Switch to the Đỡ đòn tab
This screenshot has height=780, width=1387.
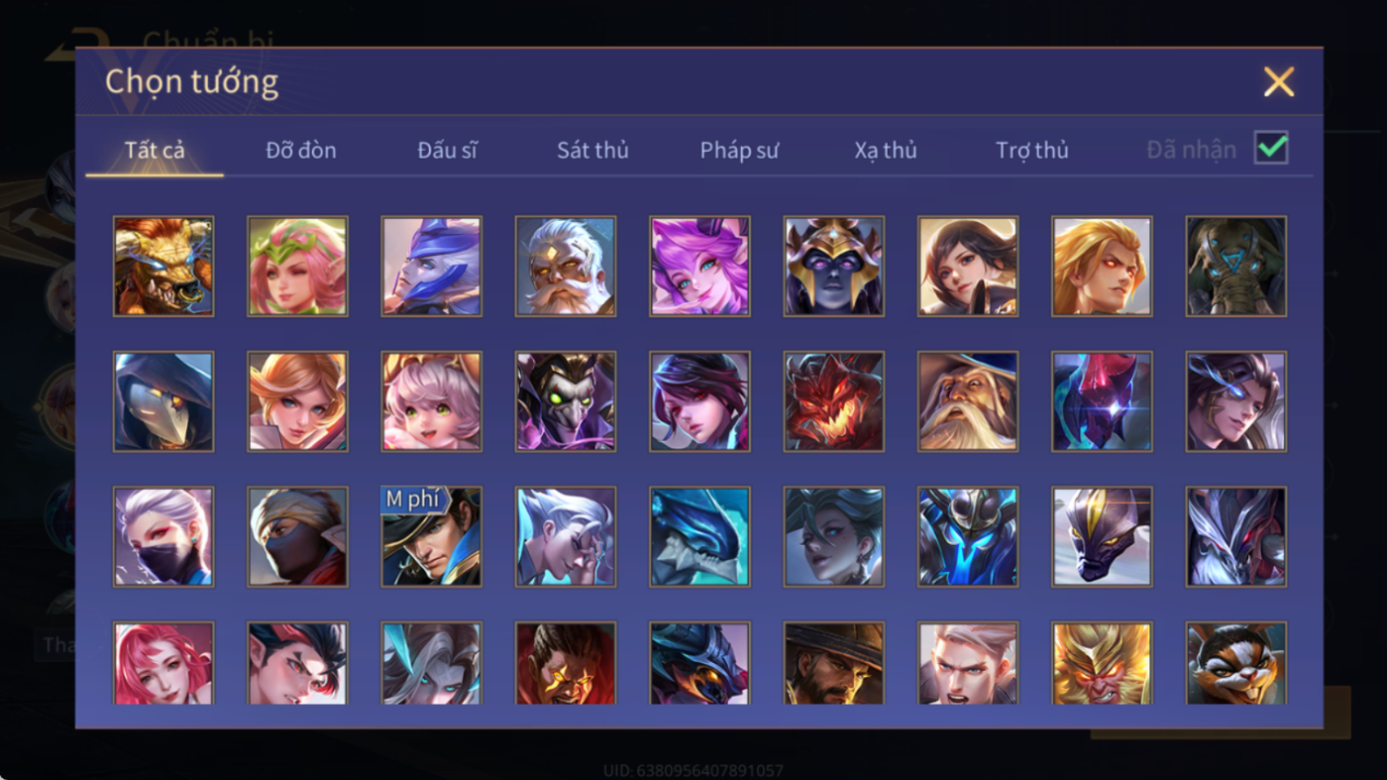tap(301, 151)
